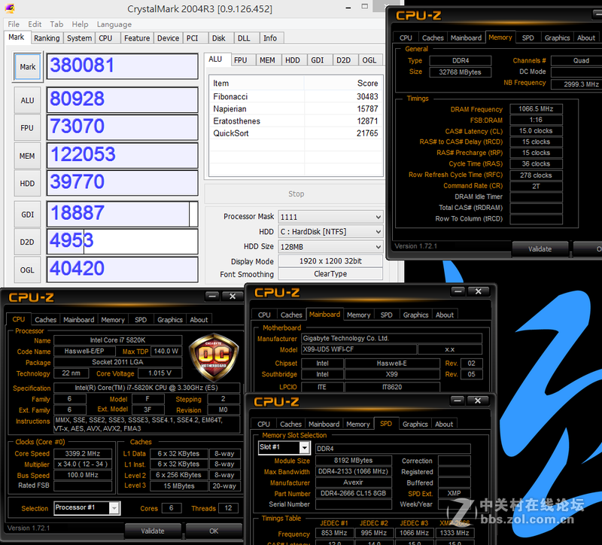
Task: Open the SPD tab in CPU-Z
Action: point(386,423)
